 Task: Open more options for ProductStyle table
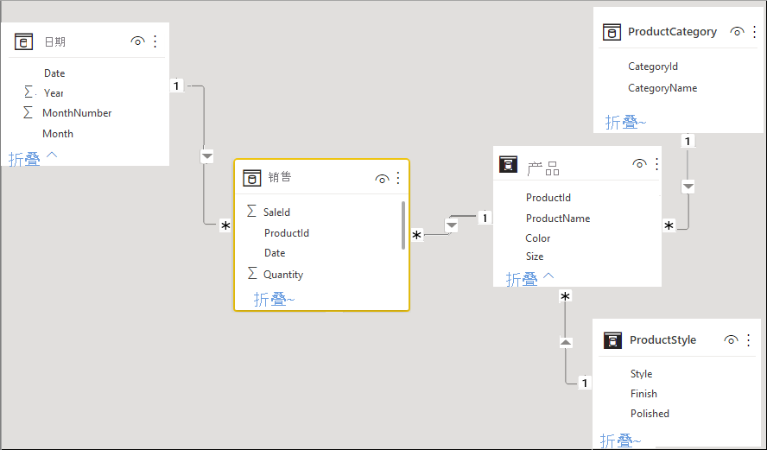(748, 340)
